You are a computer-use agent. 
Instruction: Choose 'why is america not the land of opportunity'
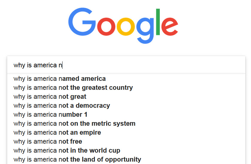pos(126,159)
